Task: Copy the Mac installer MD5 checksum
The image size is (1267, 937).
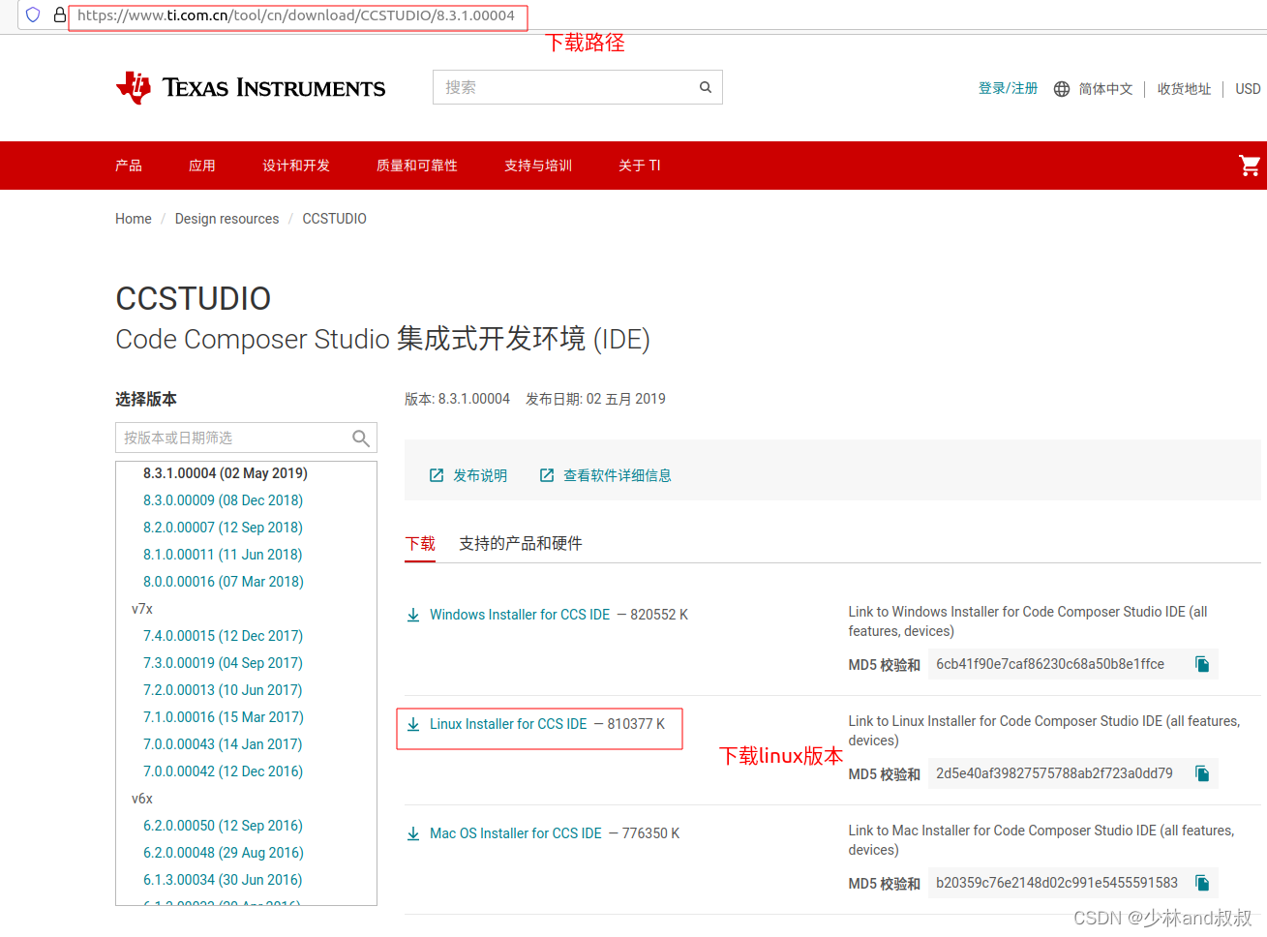Action: [x=1202, y=883]
